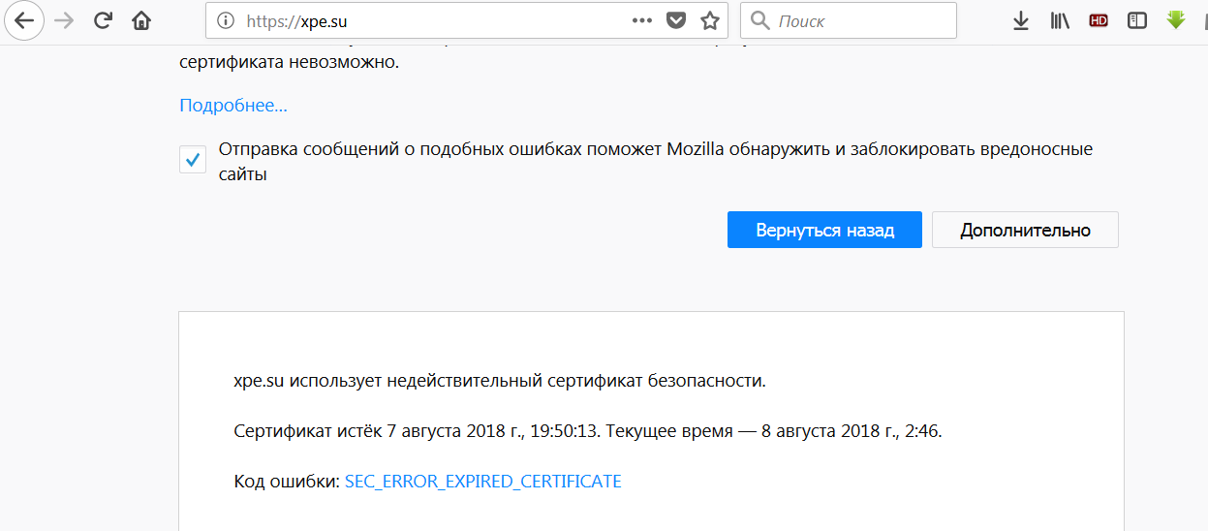This screenshot has height=531, width=1208.
Task: Bookmark this page with the star
Action: coord(710,20)
